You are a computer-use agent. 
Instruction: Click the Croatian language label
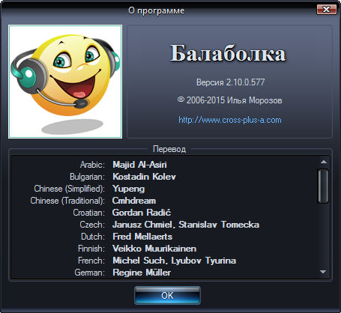pyautogui.click(x=88, y=213)
